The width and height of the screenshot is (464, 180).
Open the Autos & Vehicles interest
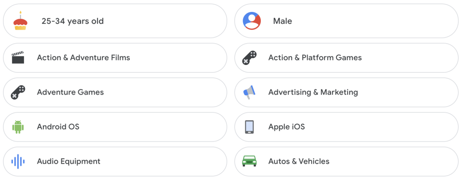(346, 162)
